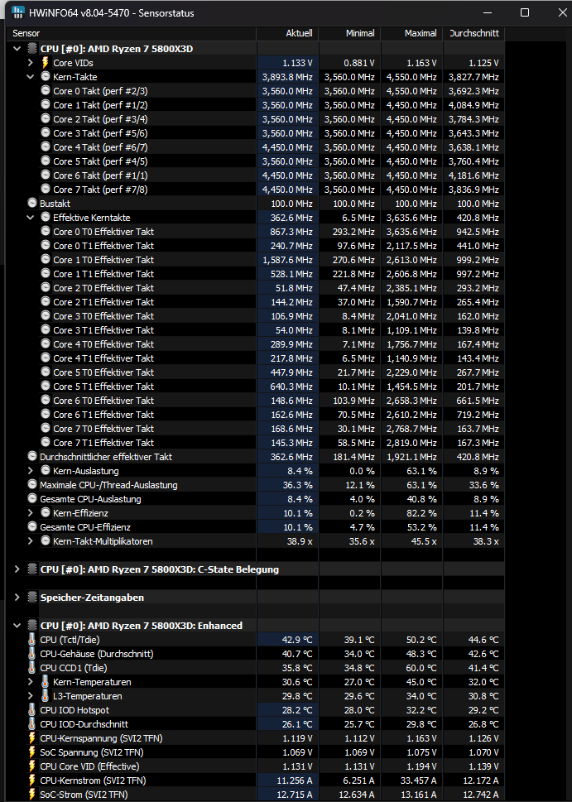Viewport: 572px width, 802px height.
Task: Click thermometer icon beside CPU IOD-Durchschnitt
Action: 31,723
